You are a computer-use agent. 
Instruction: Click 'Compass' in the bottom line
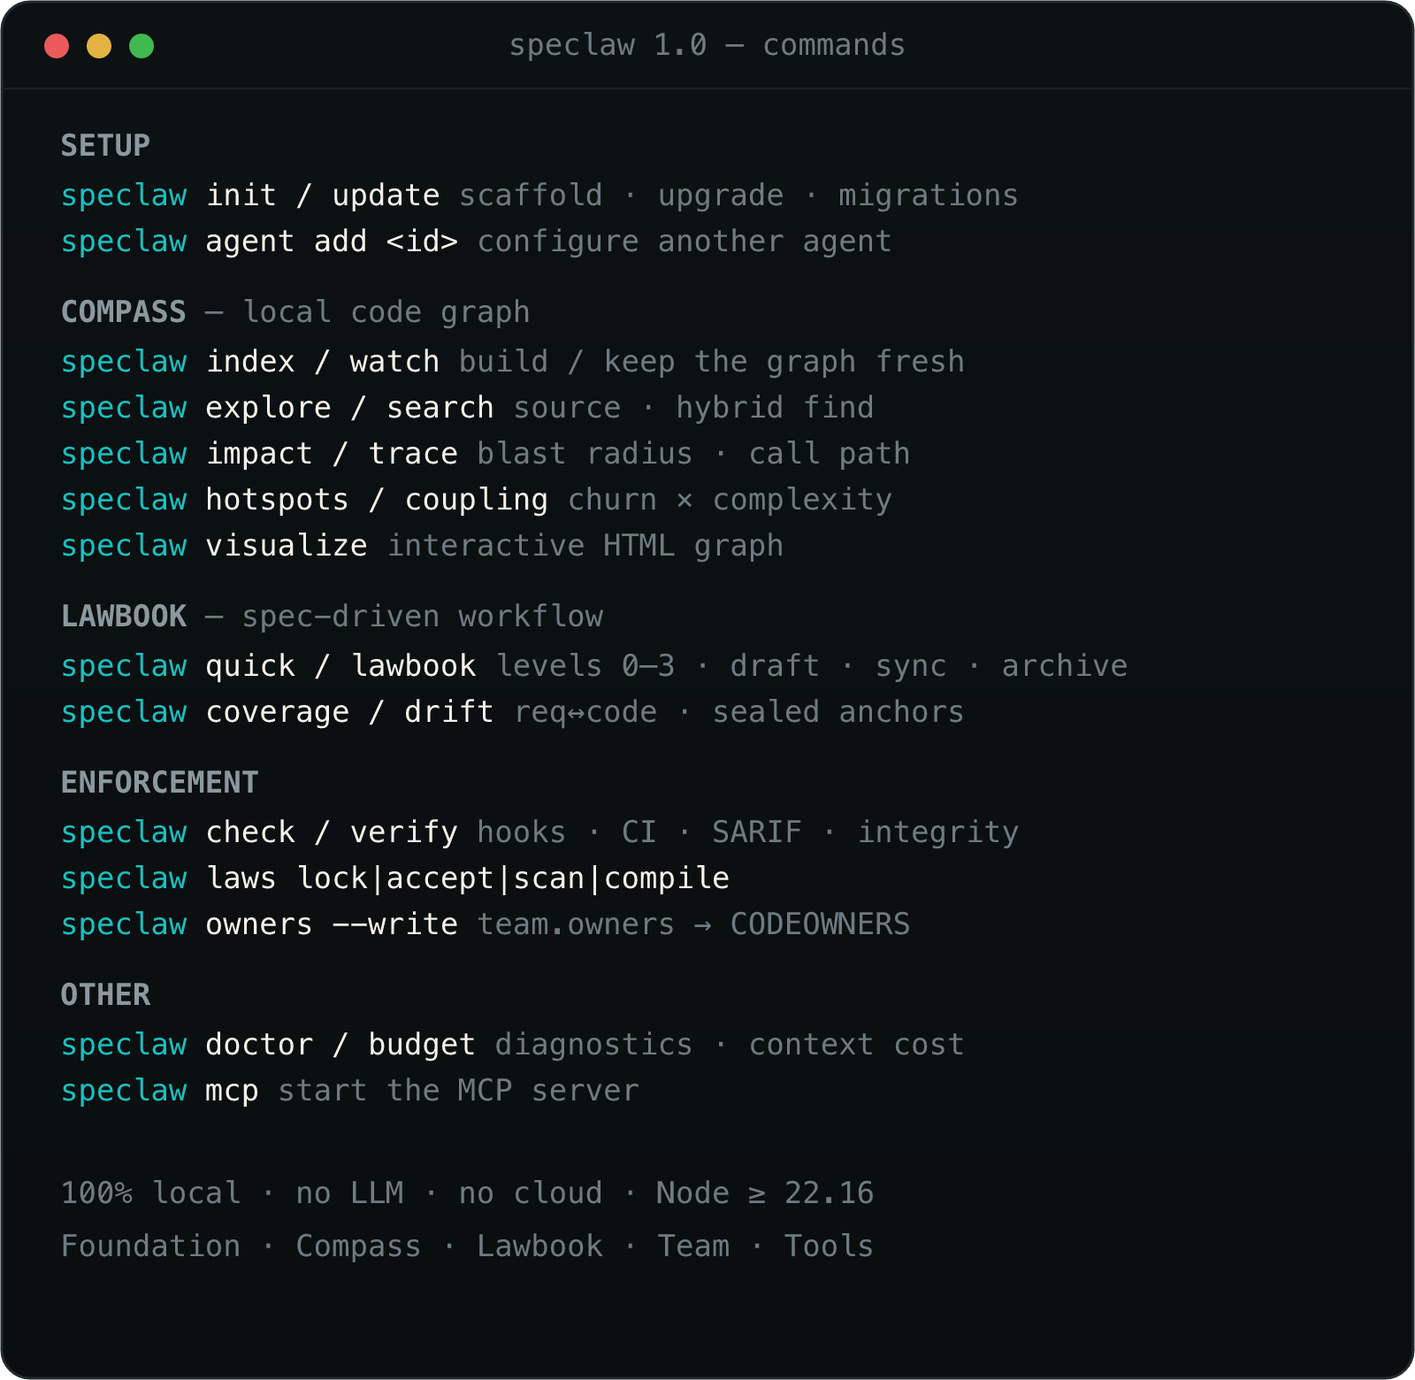click(358, 1246)
